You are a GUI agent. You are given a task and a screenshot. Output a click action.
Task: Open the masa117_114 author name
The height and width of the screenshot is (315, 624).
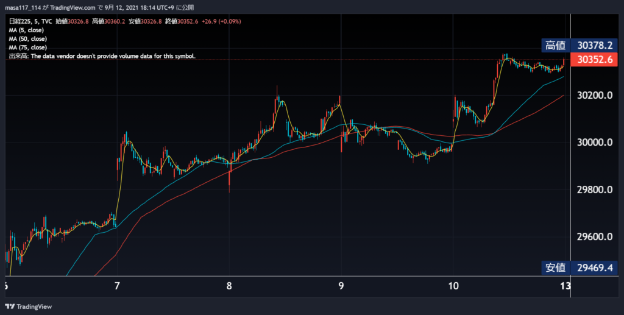(x=23, y=7)
